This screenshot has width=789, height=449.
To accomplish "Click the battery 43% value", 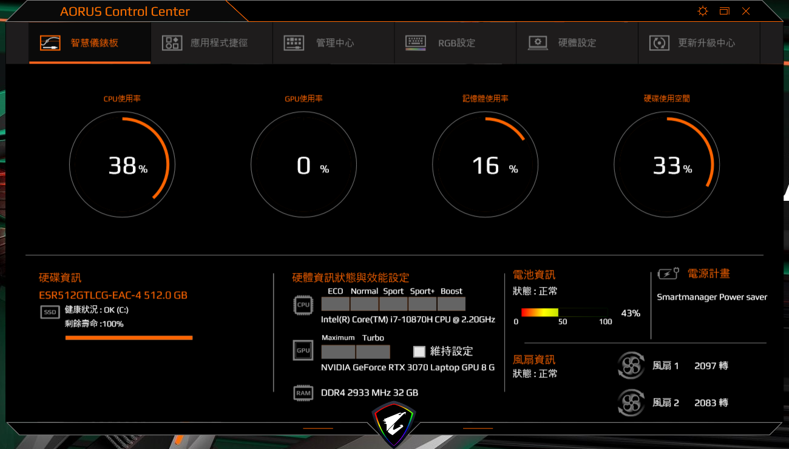I will pyautogui.click(x=631, y=313).
